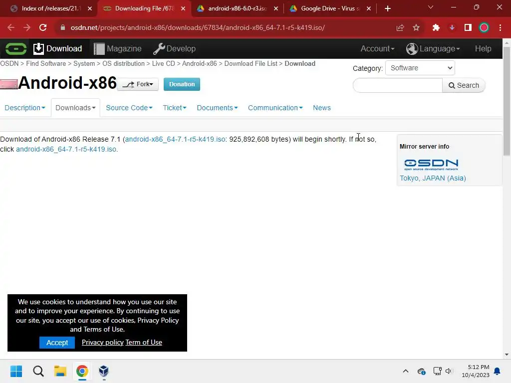Viewport: 511px width, 383px height.
Task: Open the Download section in the top bar
Action: tap(58, 48)
